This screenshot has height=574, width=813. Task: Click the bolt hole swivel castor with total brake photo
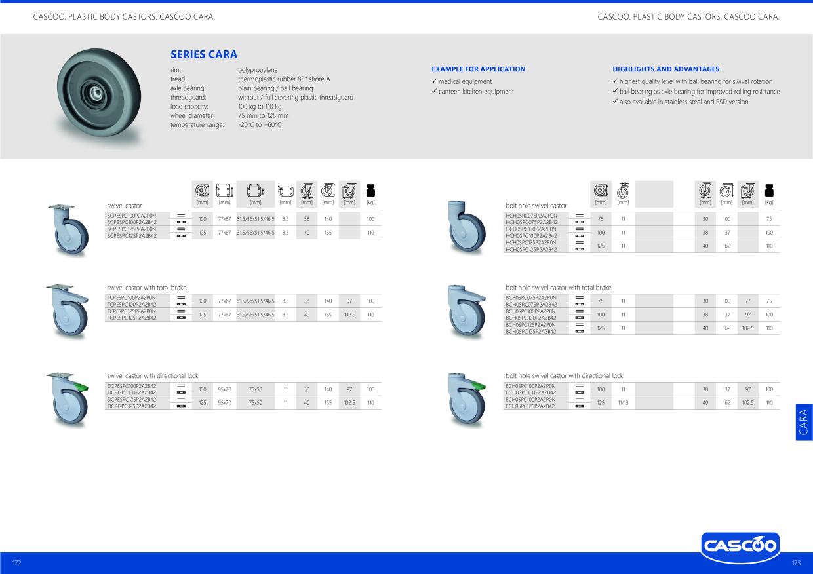coord(466,313)
